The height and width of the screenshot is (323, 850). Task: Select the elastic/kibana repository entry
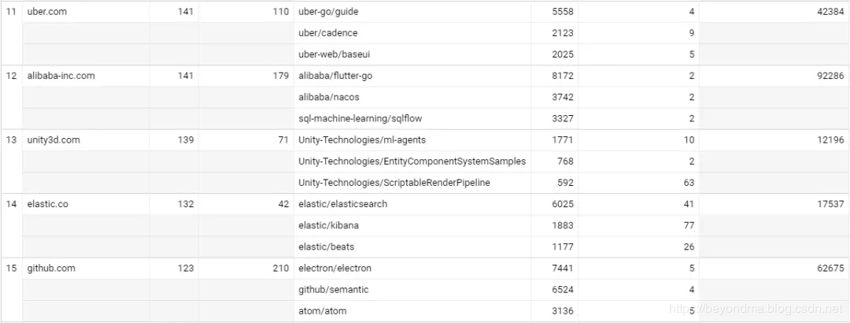tap(328, 225)
